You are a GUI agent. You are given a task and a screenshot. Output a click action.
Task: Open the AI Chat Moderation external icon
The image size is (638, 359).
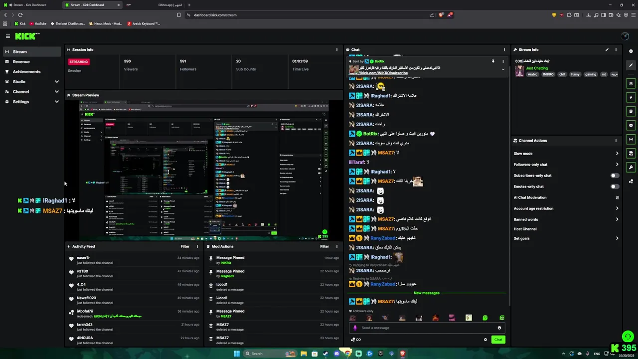point(617,197)
